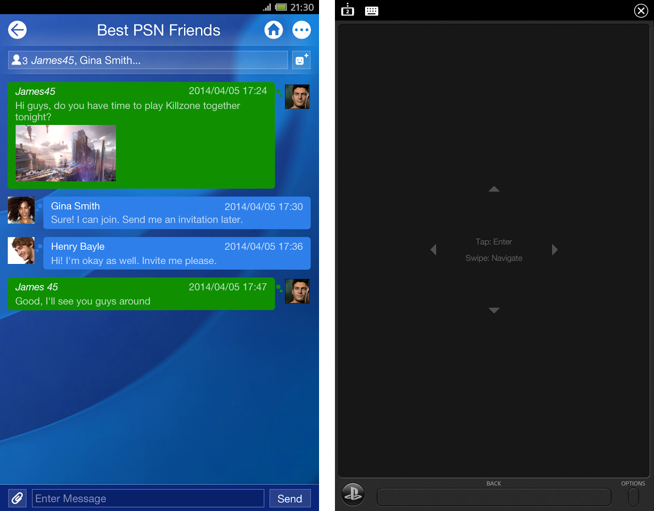Check the battery indicator in status bar
Image resolution: width=654 pixels, height=511 pixels.
tap(281, 7)
